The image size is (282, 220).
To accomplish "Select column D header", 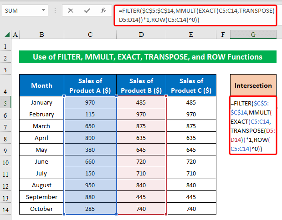I will point(141,35).
